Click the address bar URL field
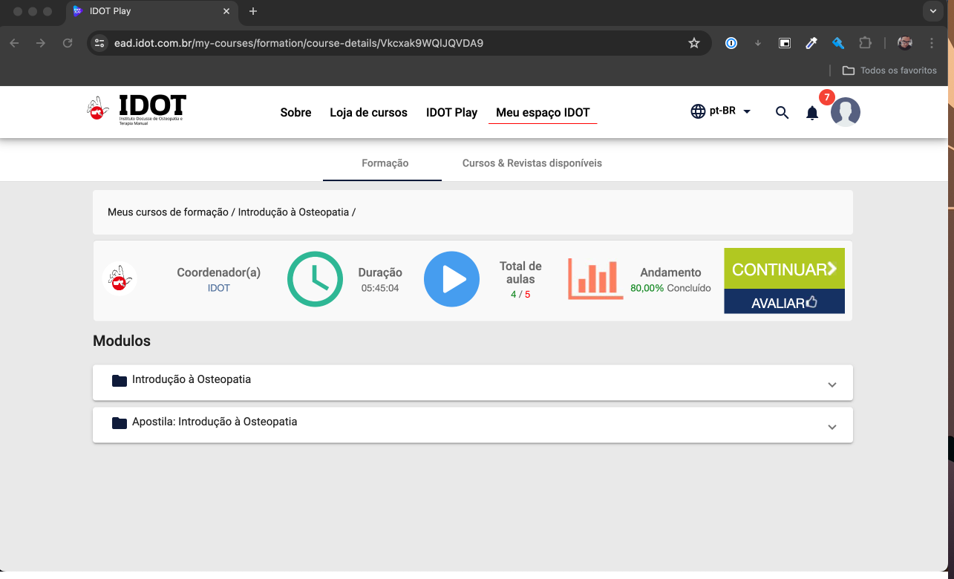The image size is (954, 579). point(399,43)
